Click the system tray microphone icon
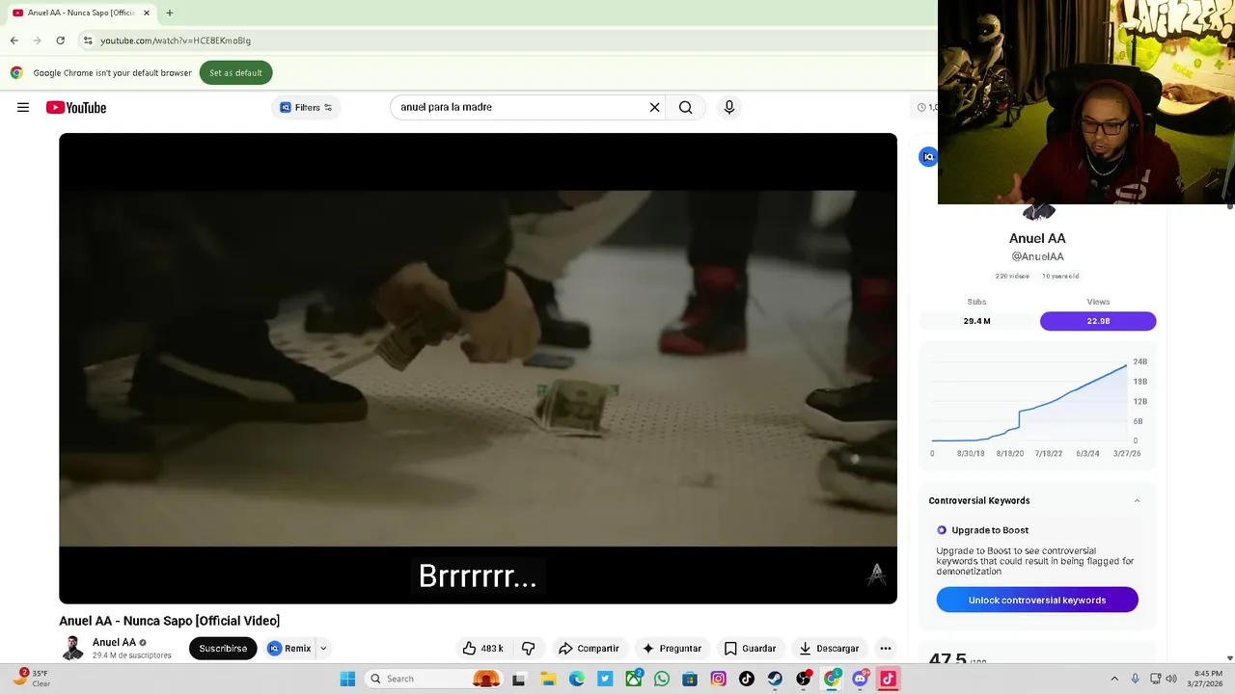Viewport: 1235px width, 694px height. pos(1136,679)
